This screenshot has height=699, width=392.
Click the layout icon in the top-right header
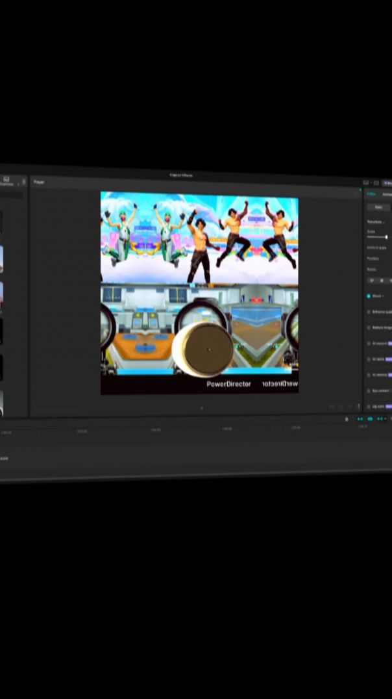[366, 183]
